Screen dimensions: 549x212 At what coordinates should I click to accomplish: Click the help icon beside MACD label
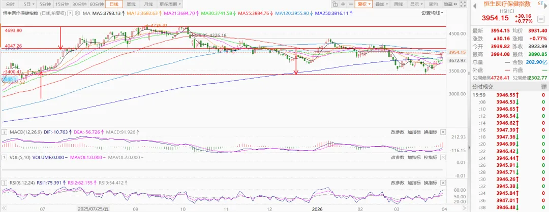(x=4, y=132)
